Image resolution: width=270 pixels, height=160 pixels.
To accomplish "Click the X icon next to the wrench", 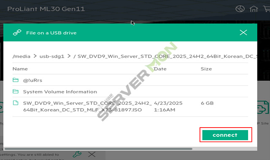I will [92, 155].
